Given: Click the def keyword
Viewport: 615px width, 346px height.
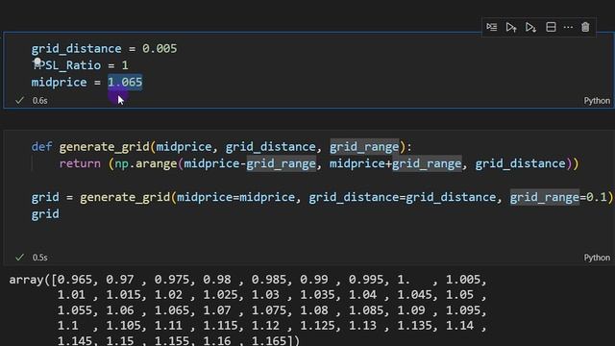Looking at the screenshot, I should pos(41,147).
